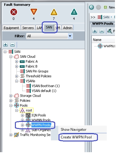Expand the Storage Cloud node
The width and height of the screenshot is (118, 154).
[11, 96]
